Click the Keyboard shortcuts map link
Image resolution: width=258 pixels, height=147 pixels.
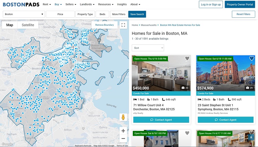click(x=83, y=146)
